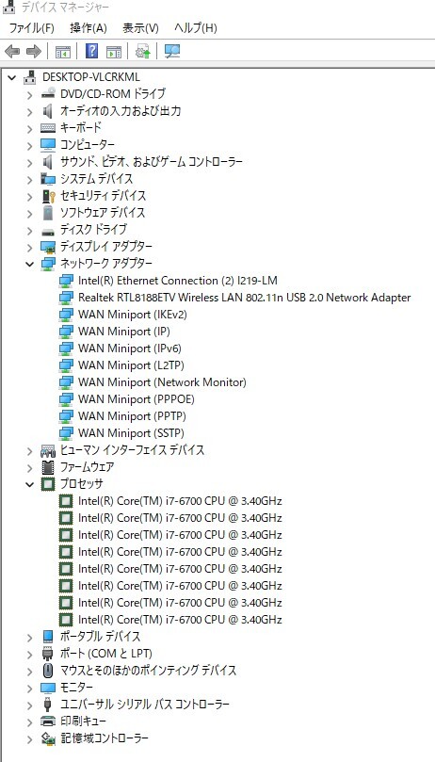
Task: Collapse the プロセッサ category
Action: (x=30, y=484)
